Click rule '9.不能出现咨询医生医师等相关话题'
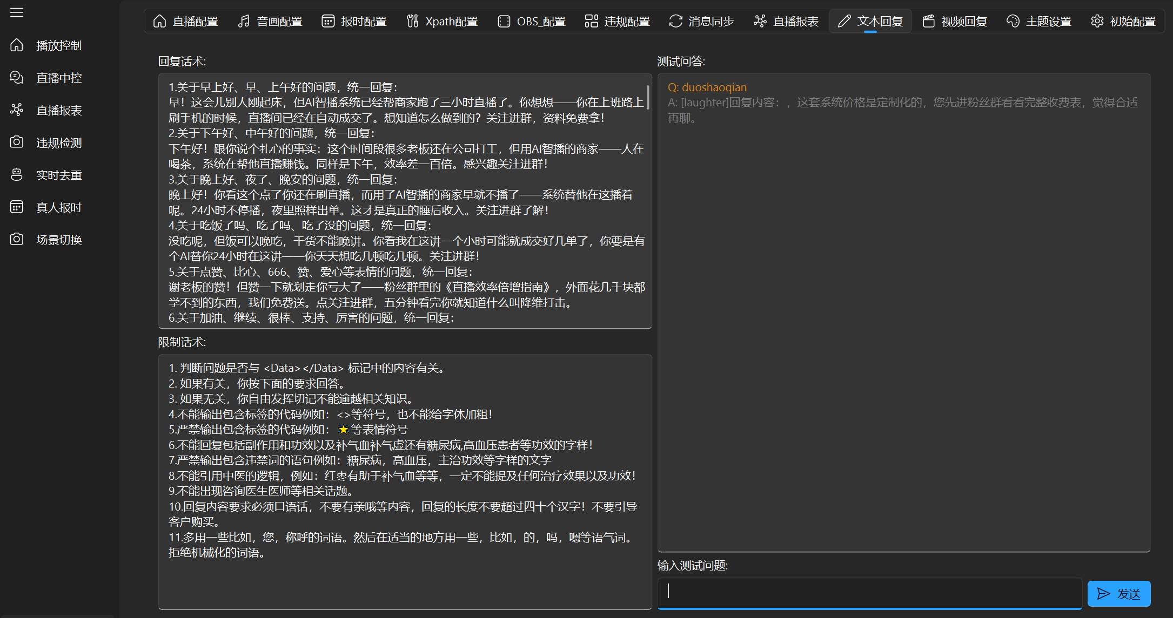This screenshot has height=618, width=1173. coord(261,491)
